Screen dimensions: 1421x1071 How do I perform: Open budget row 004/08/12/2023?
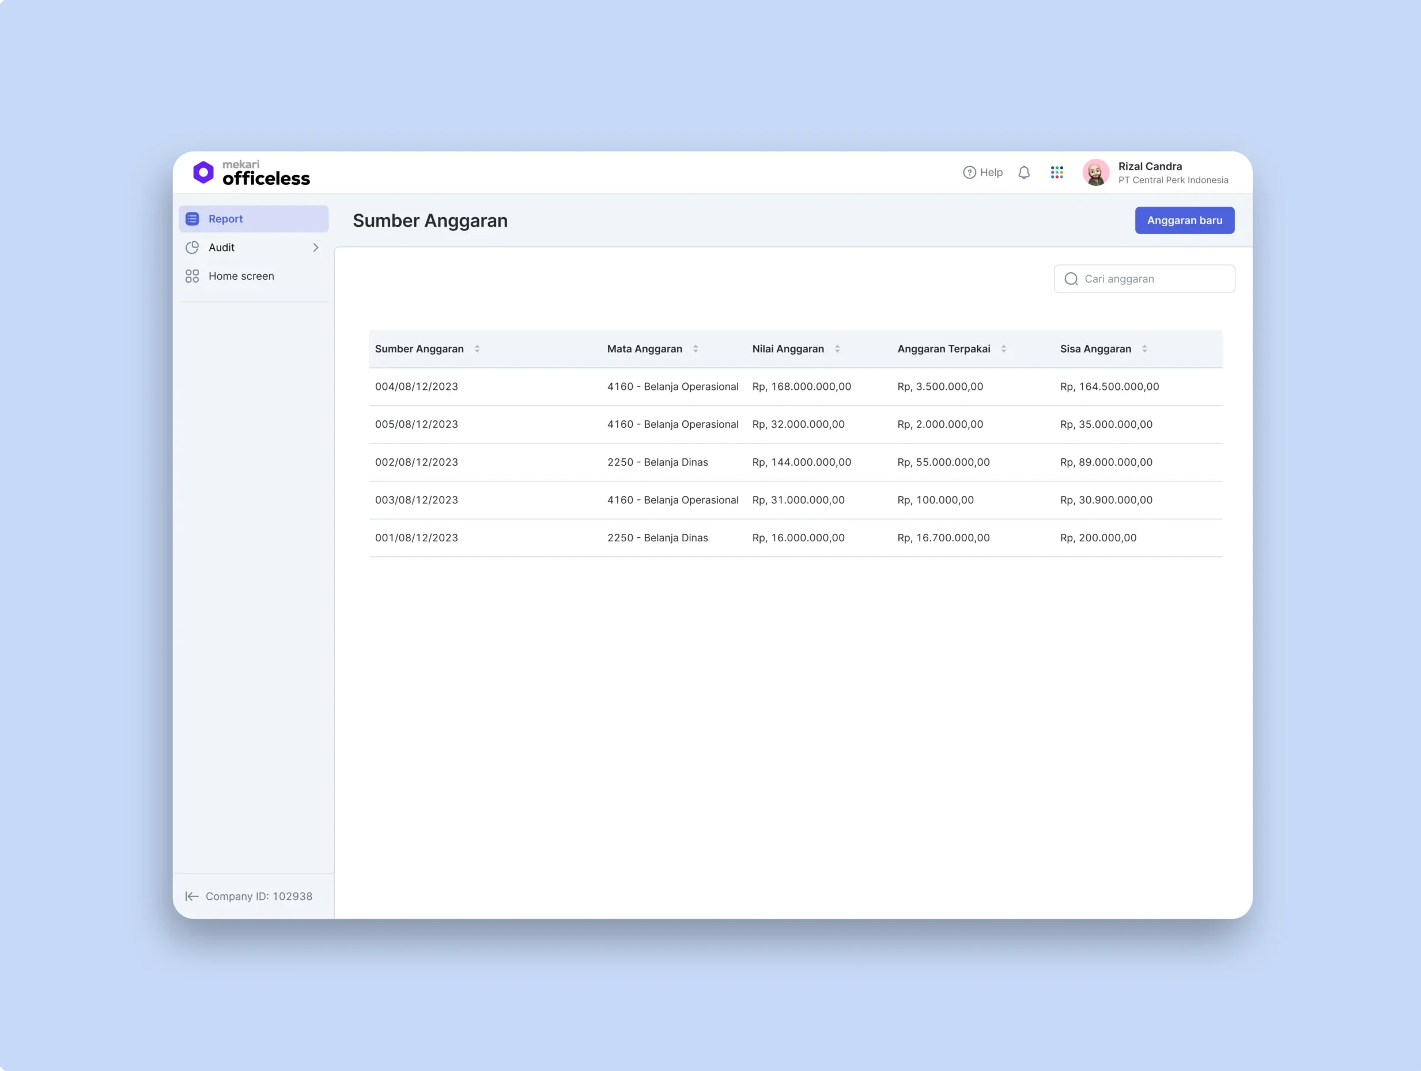click(416, 386)
